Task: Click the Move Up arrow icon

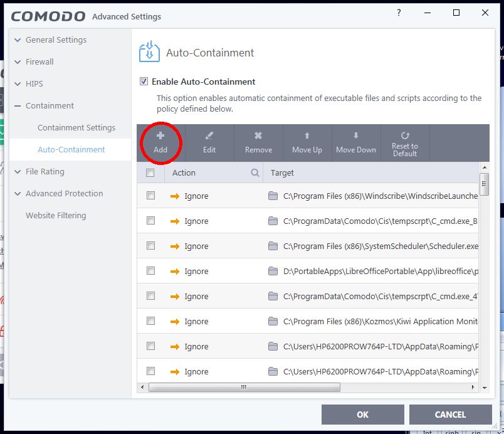Action: coord(307,136)
